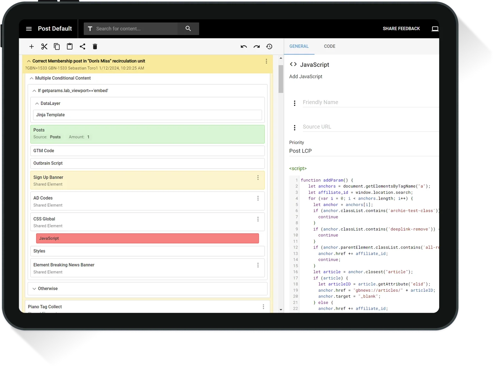The height and width of the screenshot is (368, 494).
Task: Click the search magnifier button
Action: 188,29
